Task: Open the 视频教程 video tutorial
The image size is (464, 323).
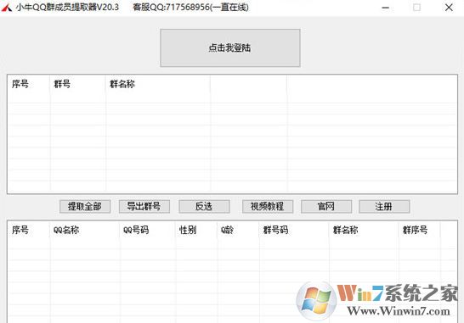Action: (x=268, y=206)
